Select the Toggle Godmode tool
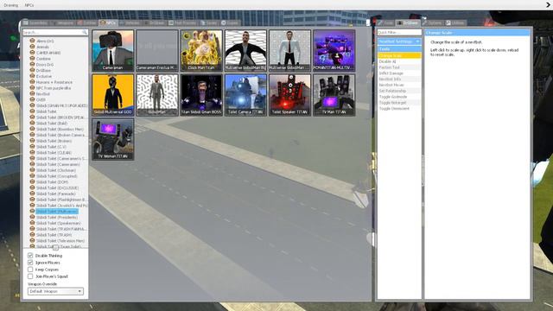 [x=399, y=97]
